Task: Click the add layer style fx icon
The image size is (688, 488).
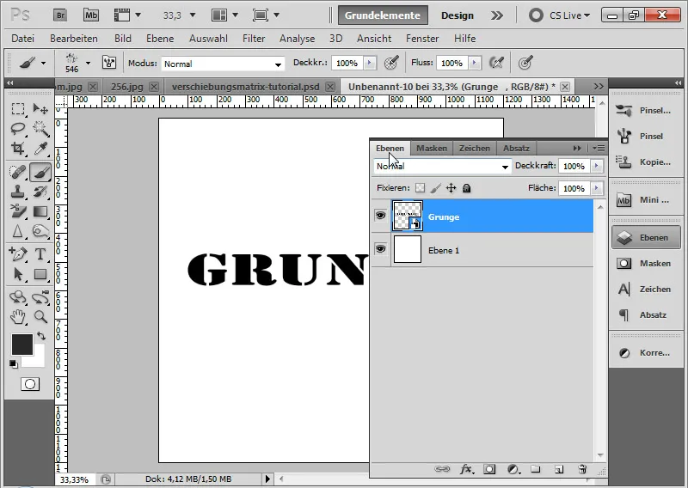Action: tap(466, 470)
